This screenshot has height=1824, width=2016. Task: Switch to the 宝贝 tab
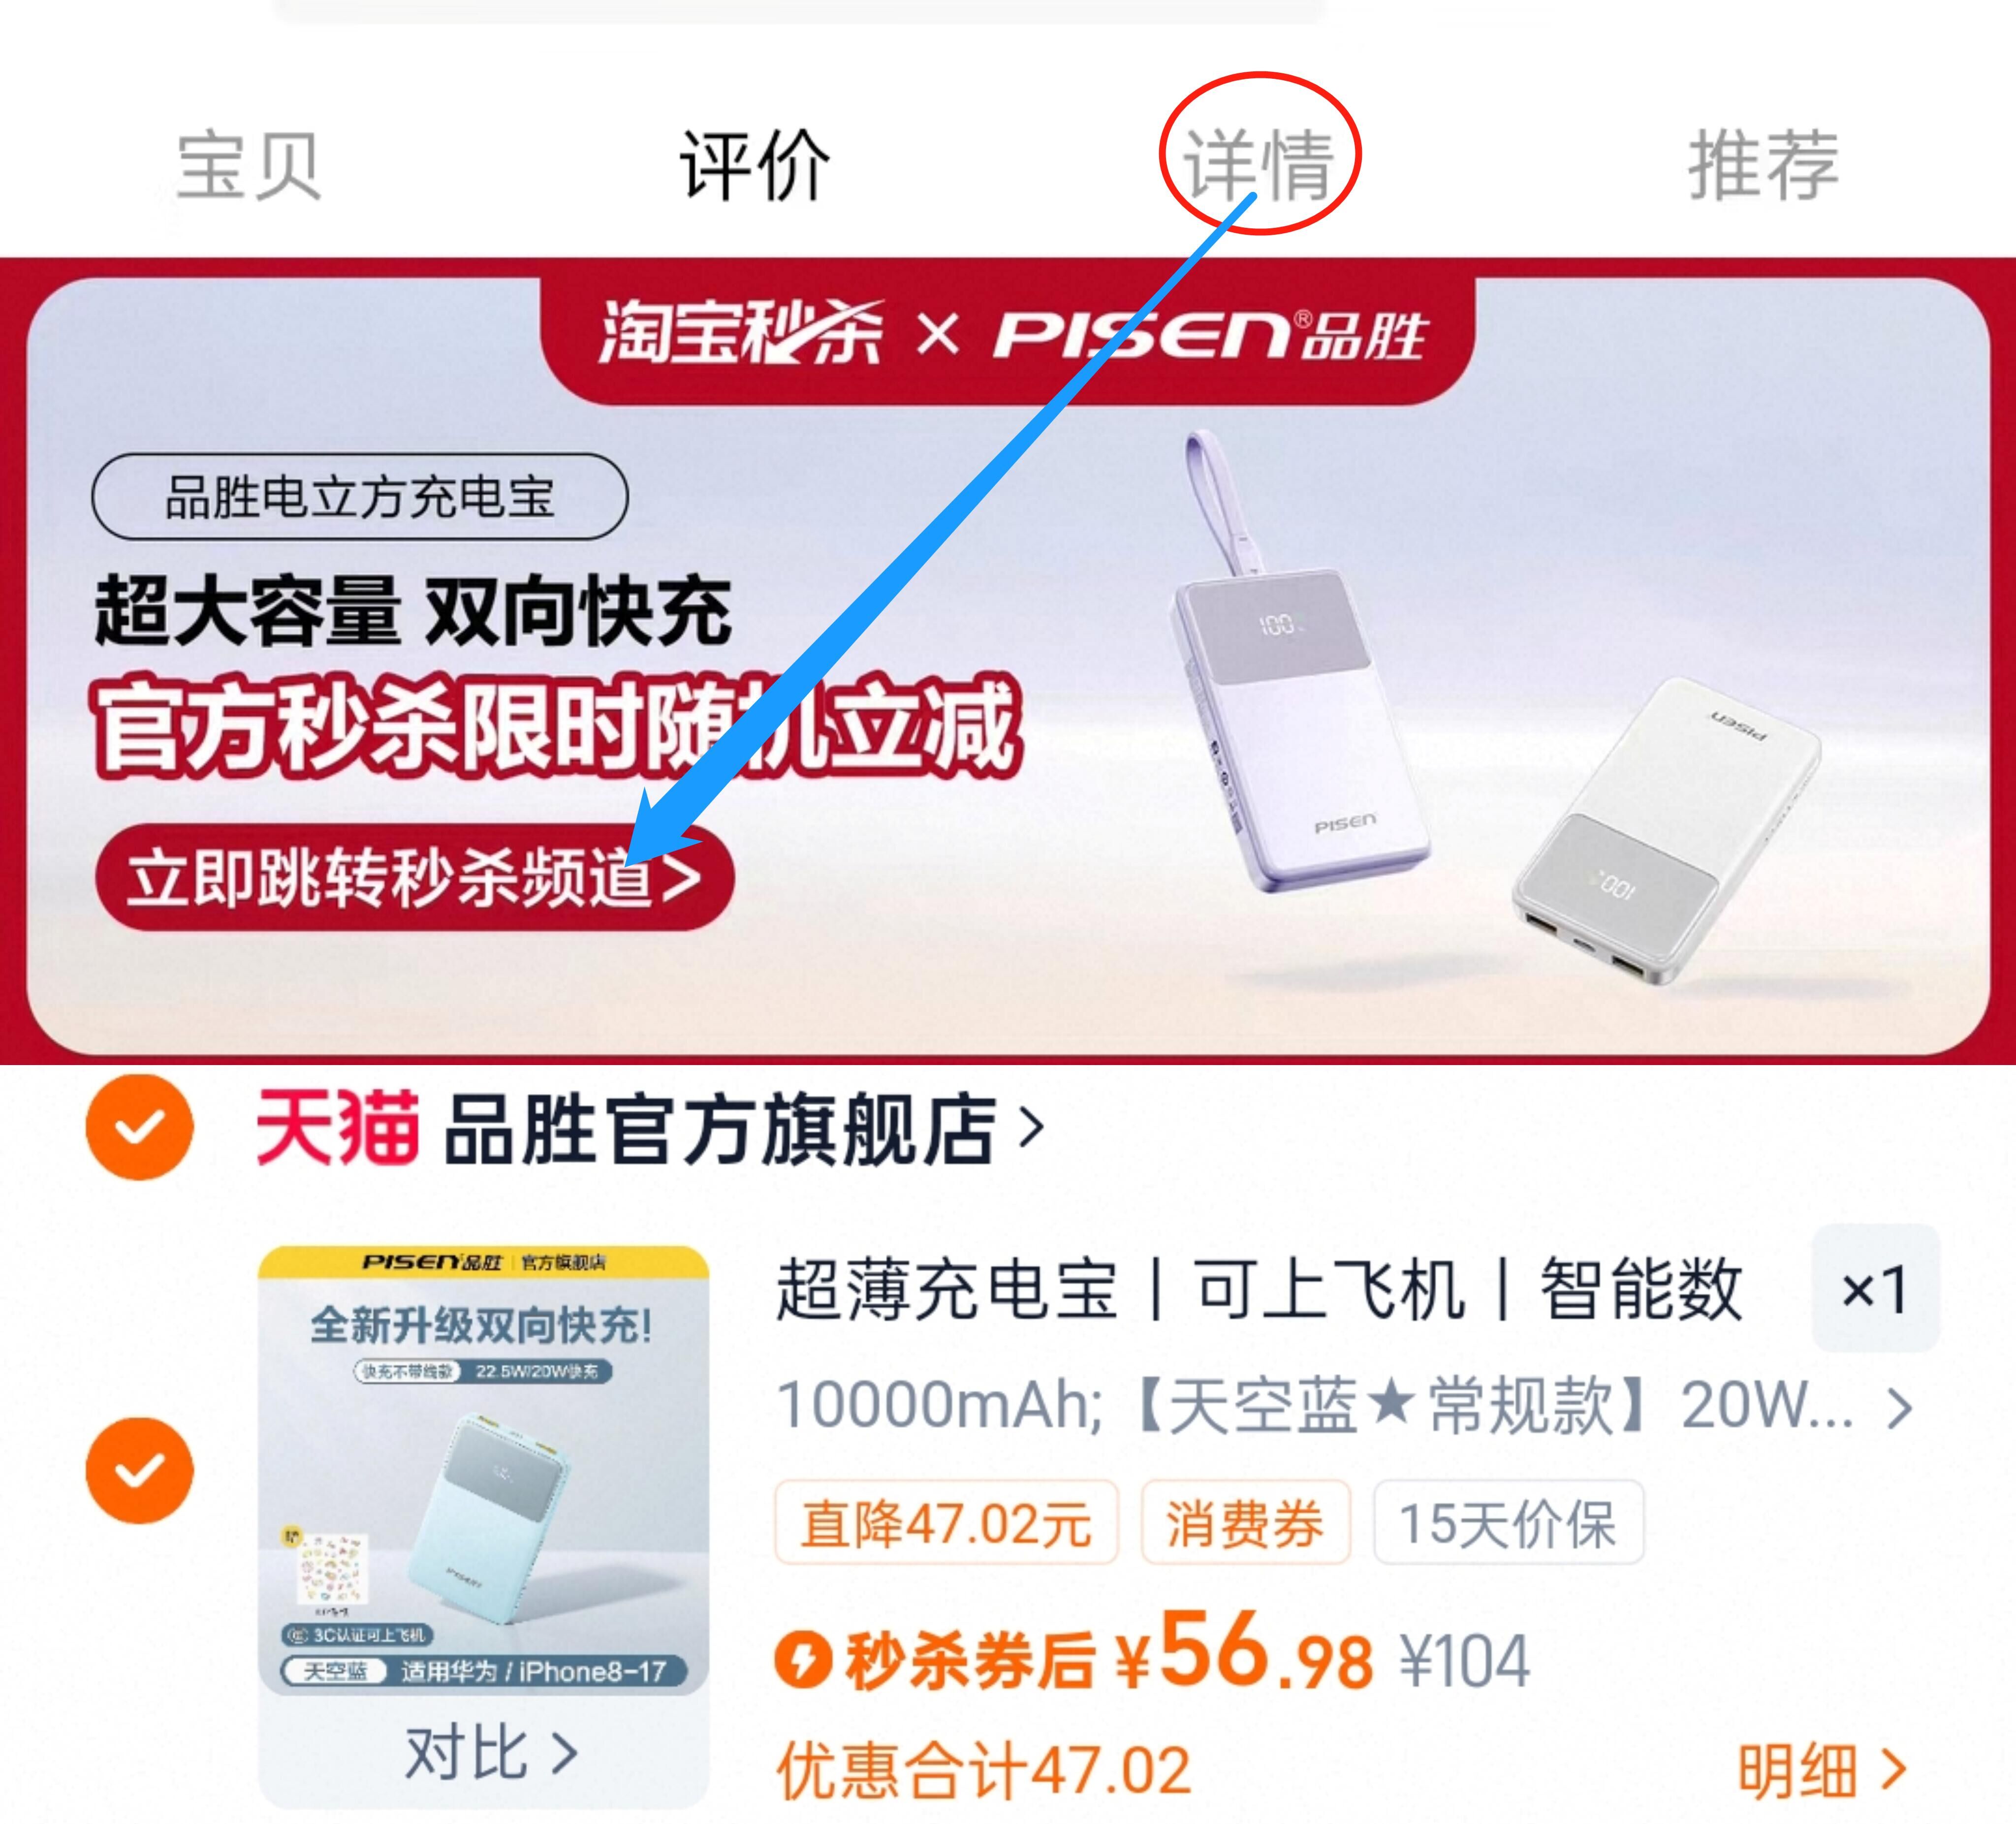click(248, 165)
